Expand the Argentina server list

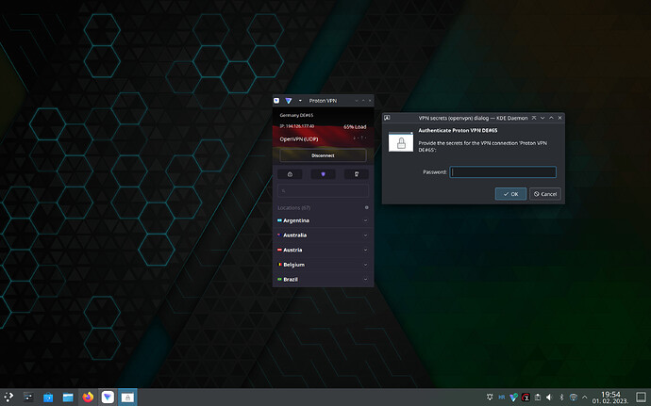(365, 220)
